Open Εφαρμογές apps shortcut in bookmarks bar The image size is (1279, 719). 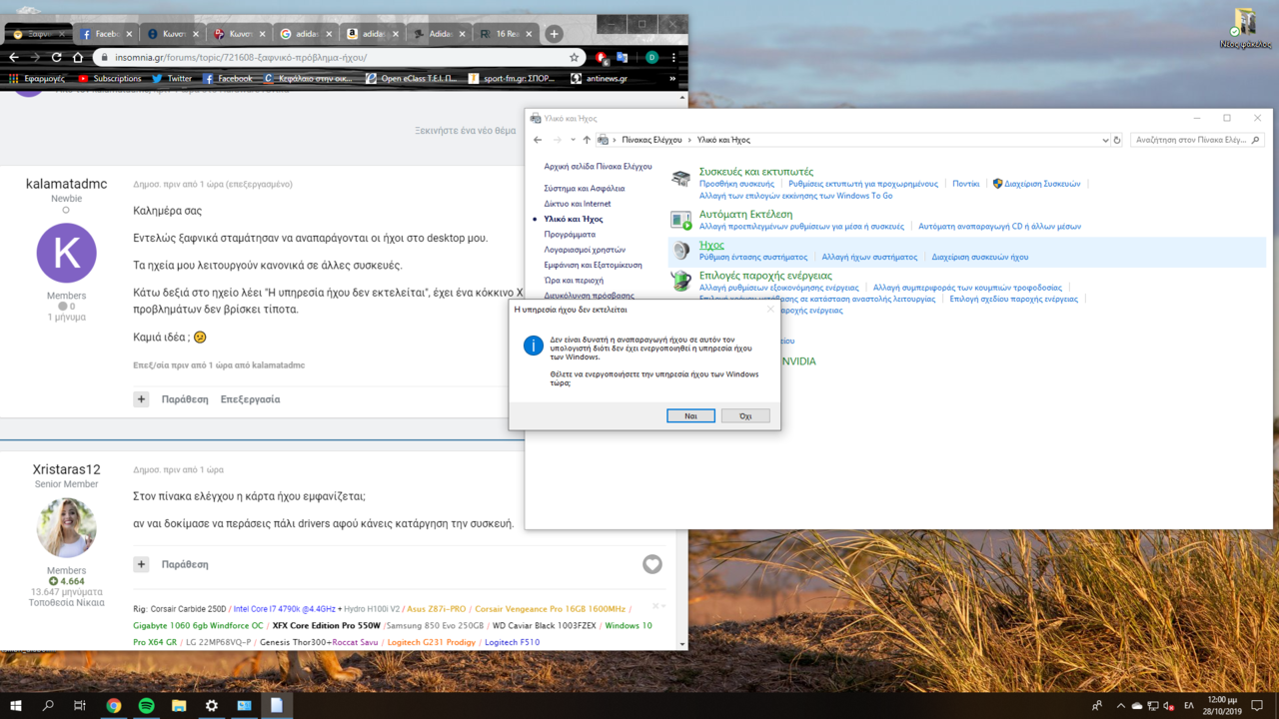36,78
